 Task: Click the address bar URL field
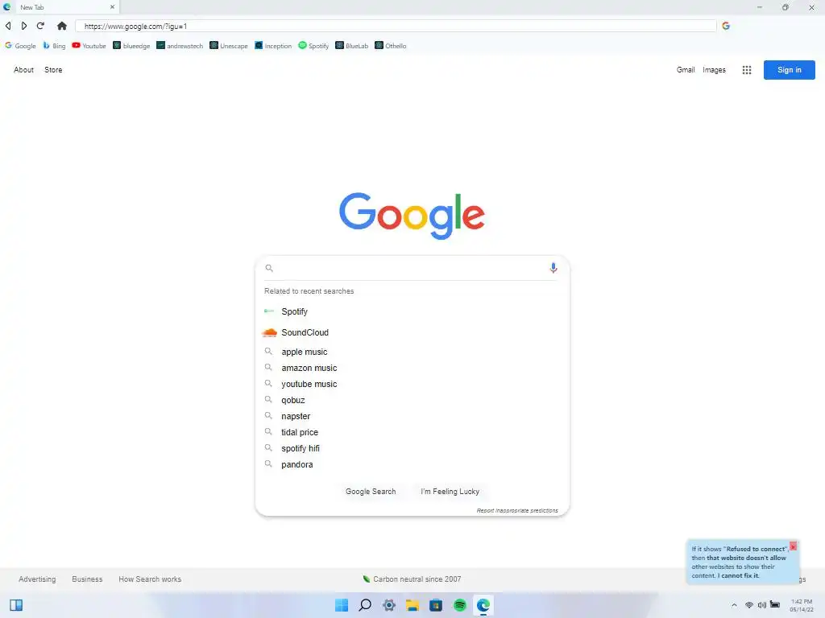pyautogui.click(x=396, y=26)
